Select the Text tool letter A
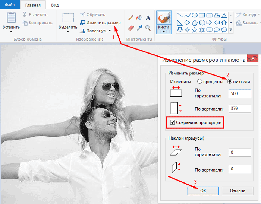Screen dimensions: 261x204 pyautogui.click(x=148, y=18)
